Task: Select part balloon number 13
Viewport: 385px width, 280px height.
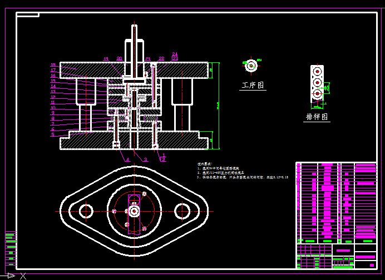Action: coord(53,92)
